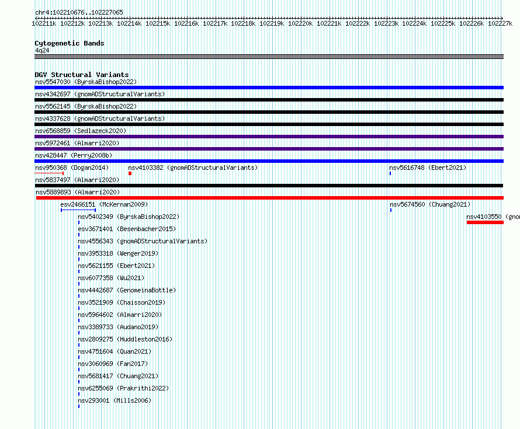Image resolution: width=520 pixels, height=429 pixels.
Task: Open the nsv5674560 (Chuang2021) label
Action: pyautogui.click(x=430, y=204)
